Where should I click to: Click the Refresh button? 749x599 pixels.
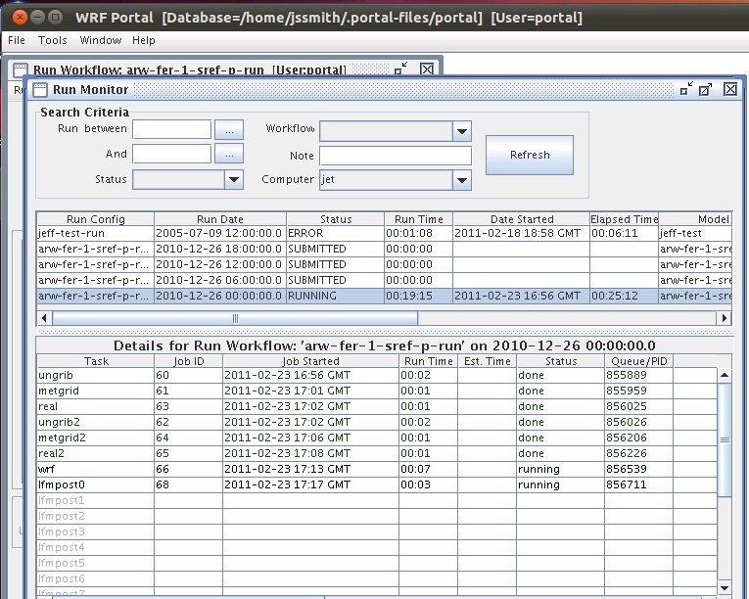point(529,155)
